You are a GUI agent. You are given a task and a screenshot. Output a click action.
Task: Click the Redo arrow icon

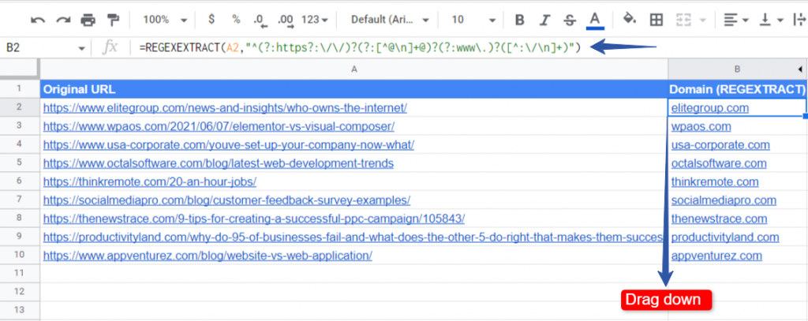coord(63,20)
